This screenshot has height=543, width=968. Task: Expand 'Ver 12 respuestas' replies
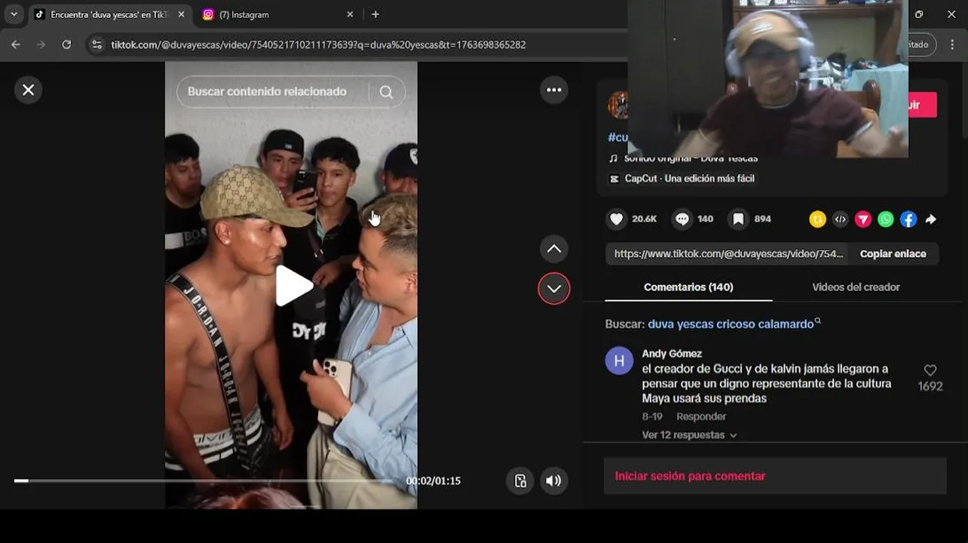689,435
